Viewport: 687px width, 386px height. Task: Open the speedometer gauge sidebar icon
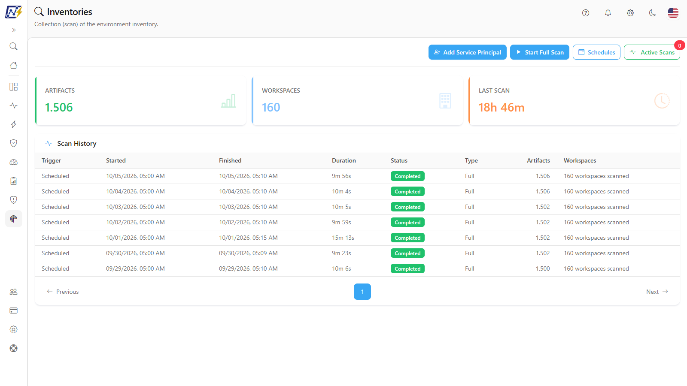[x=14, y=162]
